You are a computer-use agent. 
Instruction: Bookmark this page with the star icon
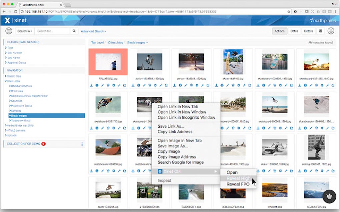click(x=289, y=11)
